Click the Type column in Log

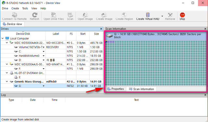[11, 100]
